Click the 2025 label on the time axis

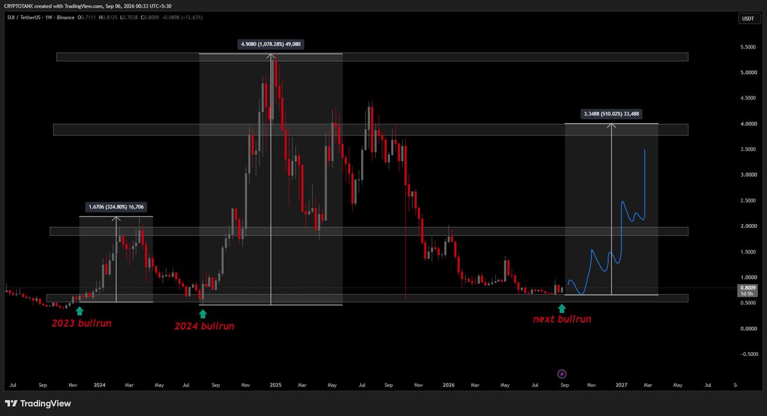click(x=275, y=385)
